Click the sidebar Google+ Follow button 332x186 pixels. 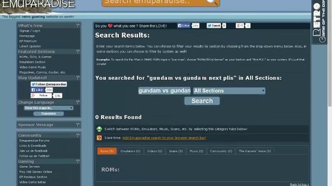click(x=41, y=96)
